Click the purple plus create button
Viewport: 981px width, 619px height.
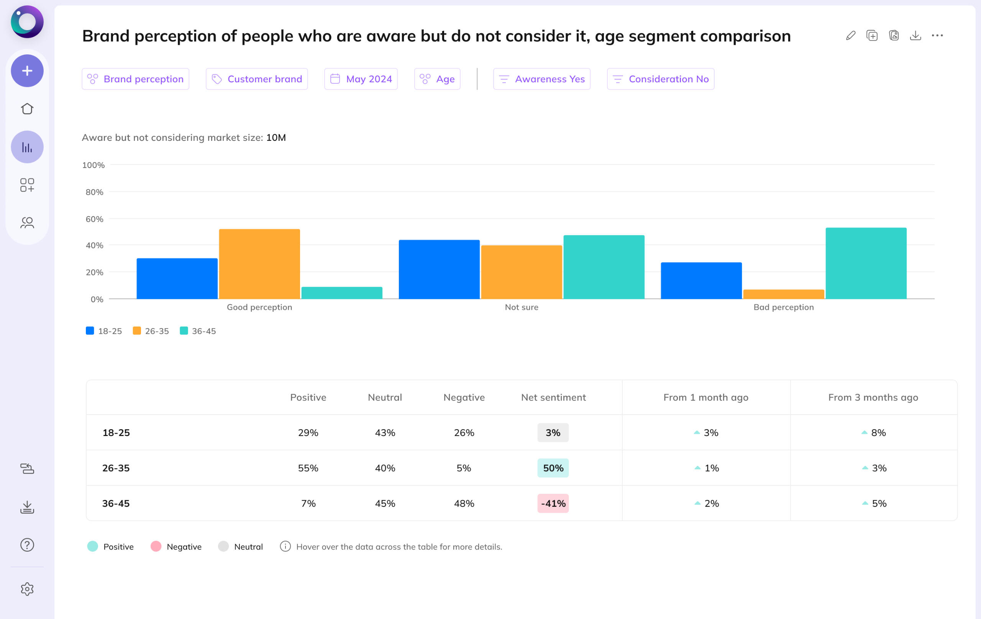(27, 71)
